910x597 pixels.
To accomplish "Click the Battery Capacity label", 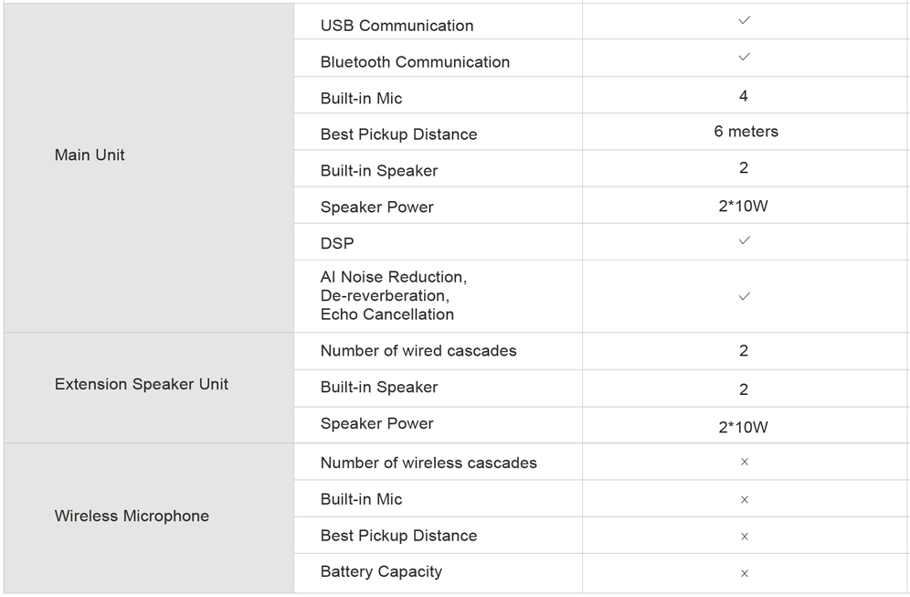I will (381, 572).
